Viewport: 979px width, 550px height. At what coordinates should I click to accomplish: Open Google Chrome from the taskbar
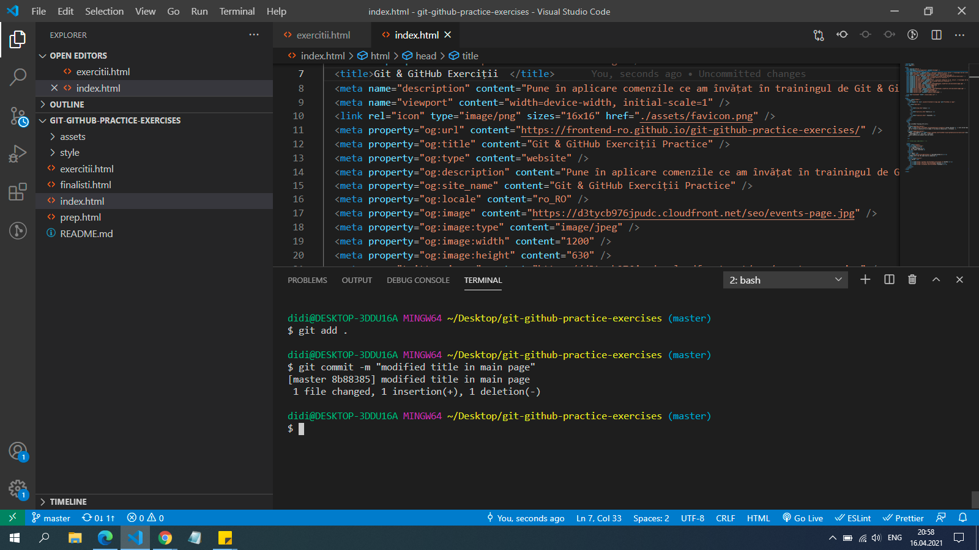click(x=165, y=538)
